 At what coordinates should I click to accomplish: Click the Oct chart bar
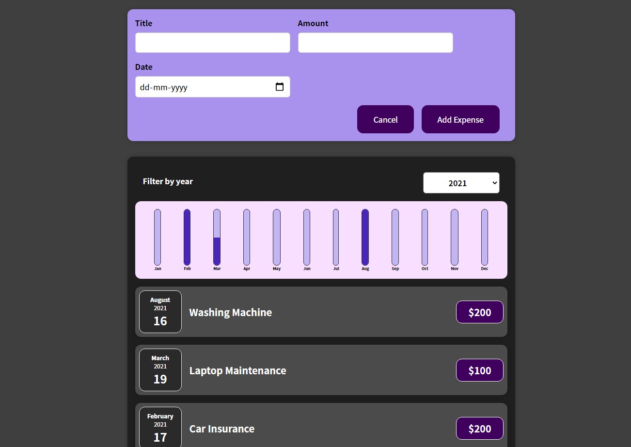(425, 237)
